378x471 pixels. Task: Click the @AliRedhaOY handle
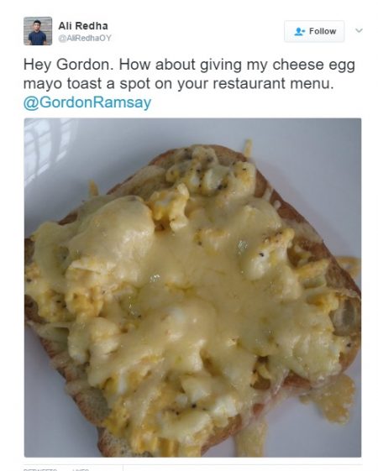[x=85, y=38]
